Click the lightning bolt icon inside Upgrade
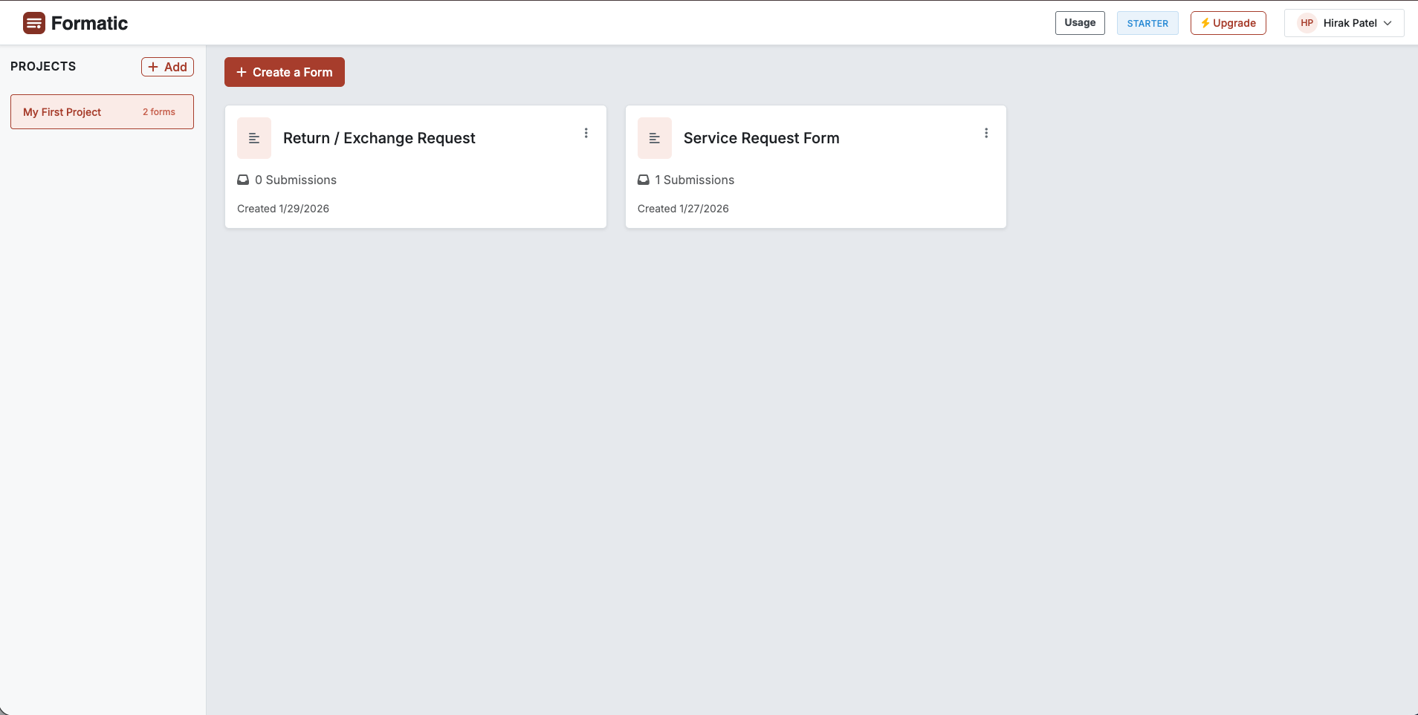 click(1204, 22)
